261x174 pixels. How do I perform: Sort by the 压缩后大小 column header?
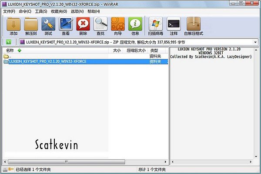point(135,50)
